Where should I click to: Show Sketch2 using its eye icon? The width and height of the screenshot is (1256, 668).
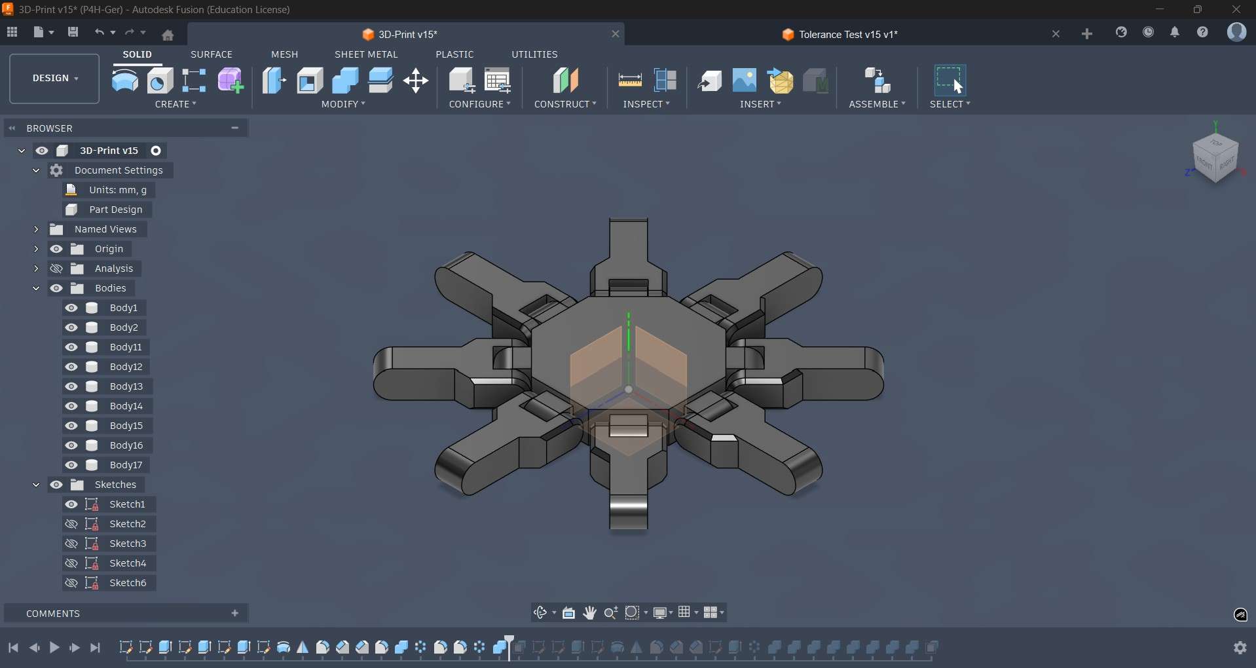[x=71, y=524]
